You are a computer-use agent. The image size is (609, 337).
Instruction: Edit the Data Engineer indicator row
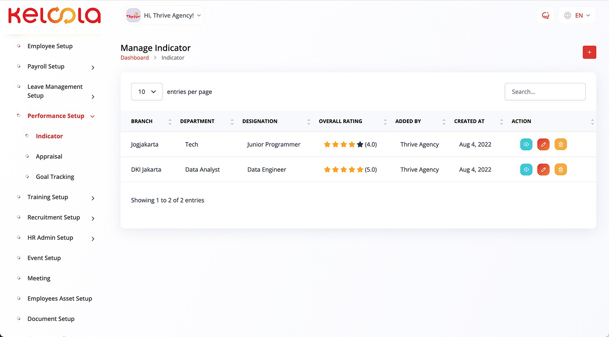point(543,170)
